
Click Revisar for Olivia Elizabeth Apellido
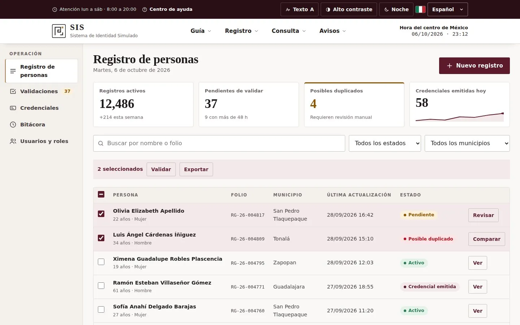[483, 215]
